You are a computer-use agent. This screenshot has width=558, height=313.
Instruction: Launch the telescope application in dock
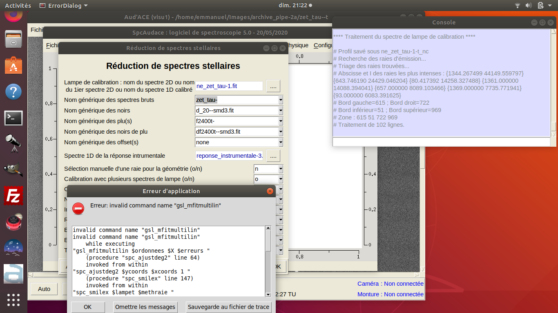coord(13,143)
